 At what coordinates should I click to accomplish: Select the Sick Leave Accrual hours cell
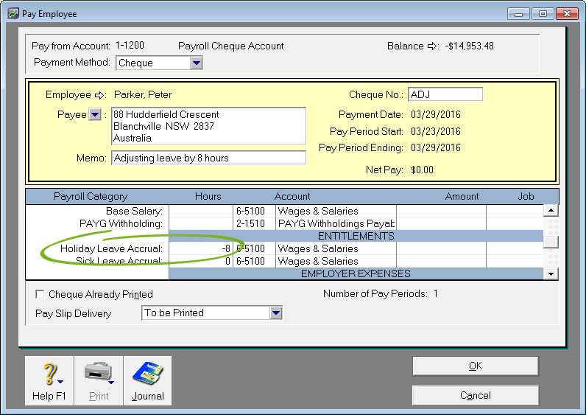(201, 262)
